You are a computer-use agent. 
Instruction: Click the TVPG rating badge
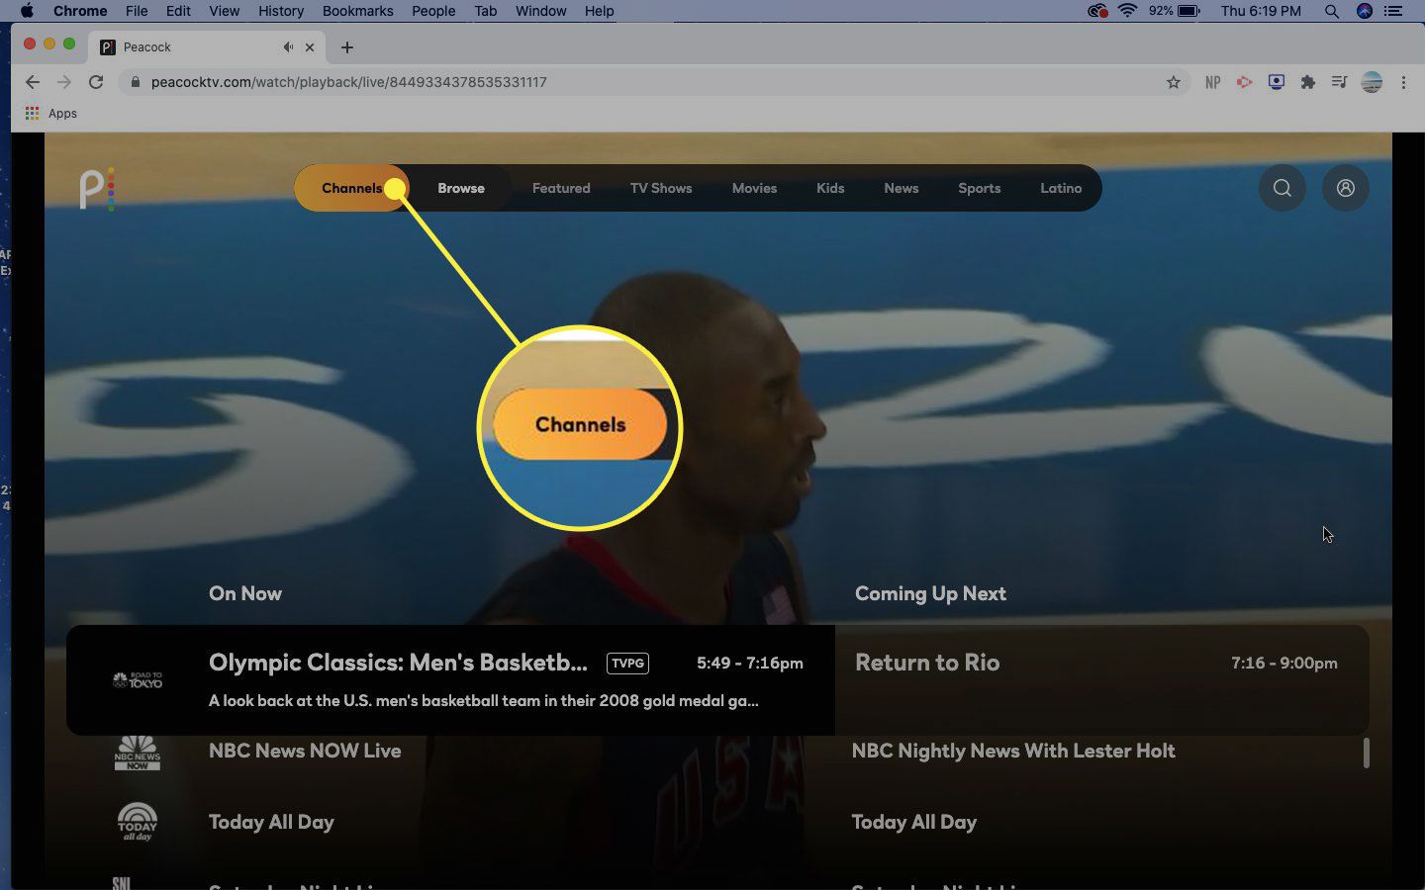[x=627, y=664]
